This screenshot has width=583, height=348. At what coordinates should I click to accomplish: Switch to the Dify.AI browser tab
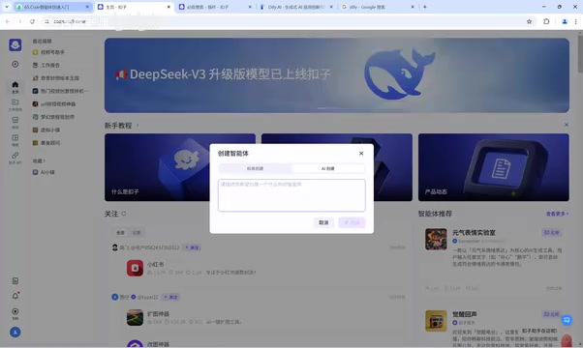[295, 7]
